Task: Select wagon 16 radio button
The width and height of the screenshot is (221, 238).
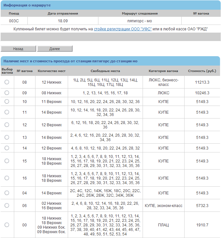Action: click(7, 178)
